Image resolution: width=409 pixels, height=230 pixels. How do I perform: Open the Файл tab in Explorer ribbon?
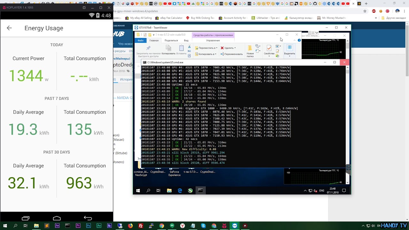(x=141, y=41)
